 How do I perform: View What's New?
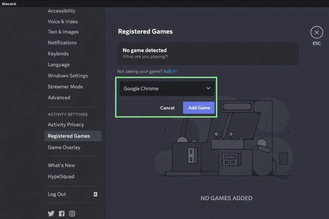coord(61,166)
